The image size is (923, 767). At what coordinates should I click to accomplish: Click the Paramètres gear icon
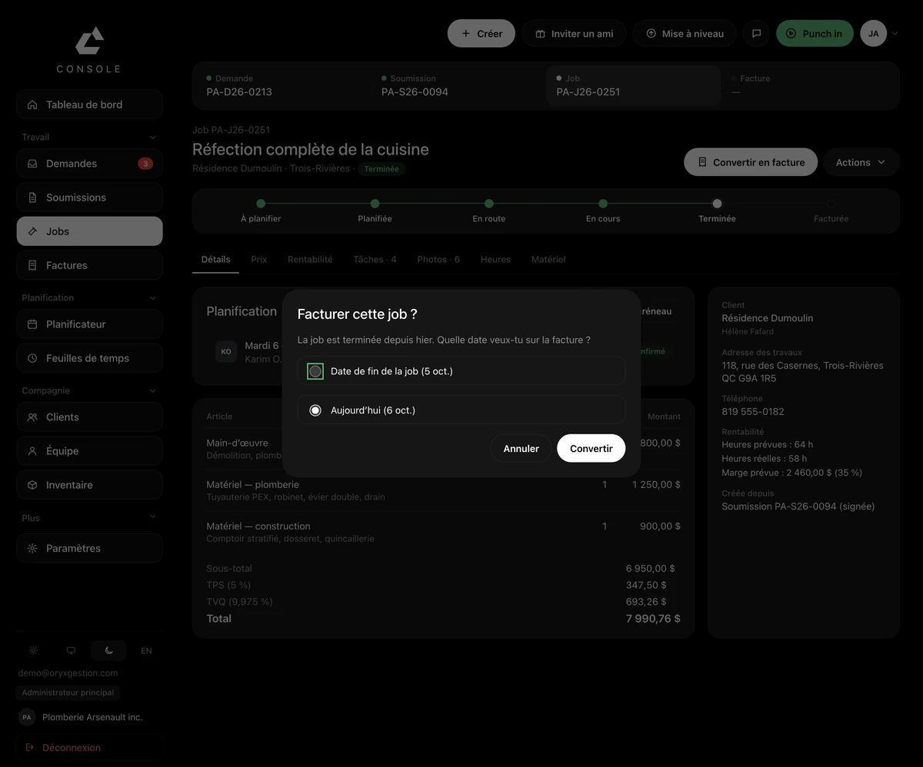pyautogui.click(x=32, y=549)
